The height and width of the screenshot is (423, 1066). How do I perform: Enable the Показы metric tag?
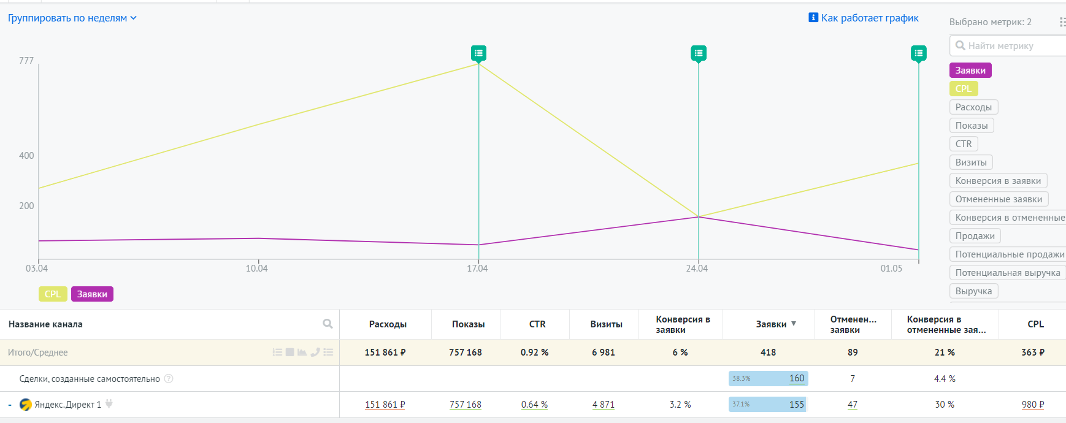click(971, 126)
